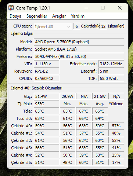The image size is (133, 176).
Task: Click the power reading 21.5W
Action: [x=100, y=96]
